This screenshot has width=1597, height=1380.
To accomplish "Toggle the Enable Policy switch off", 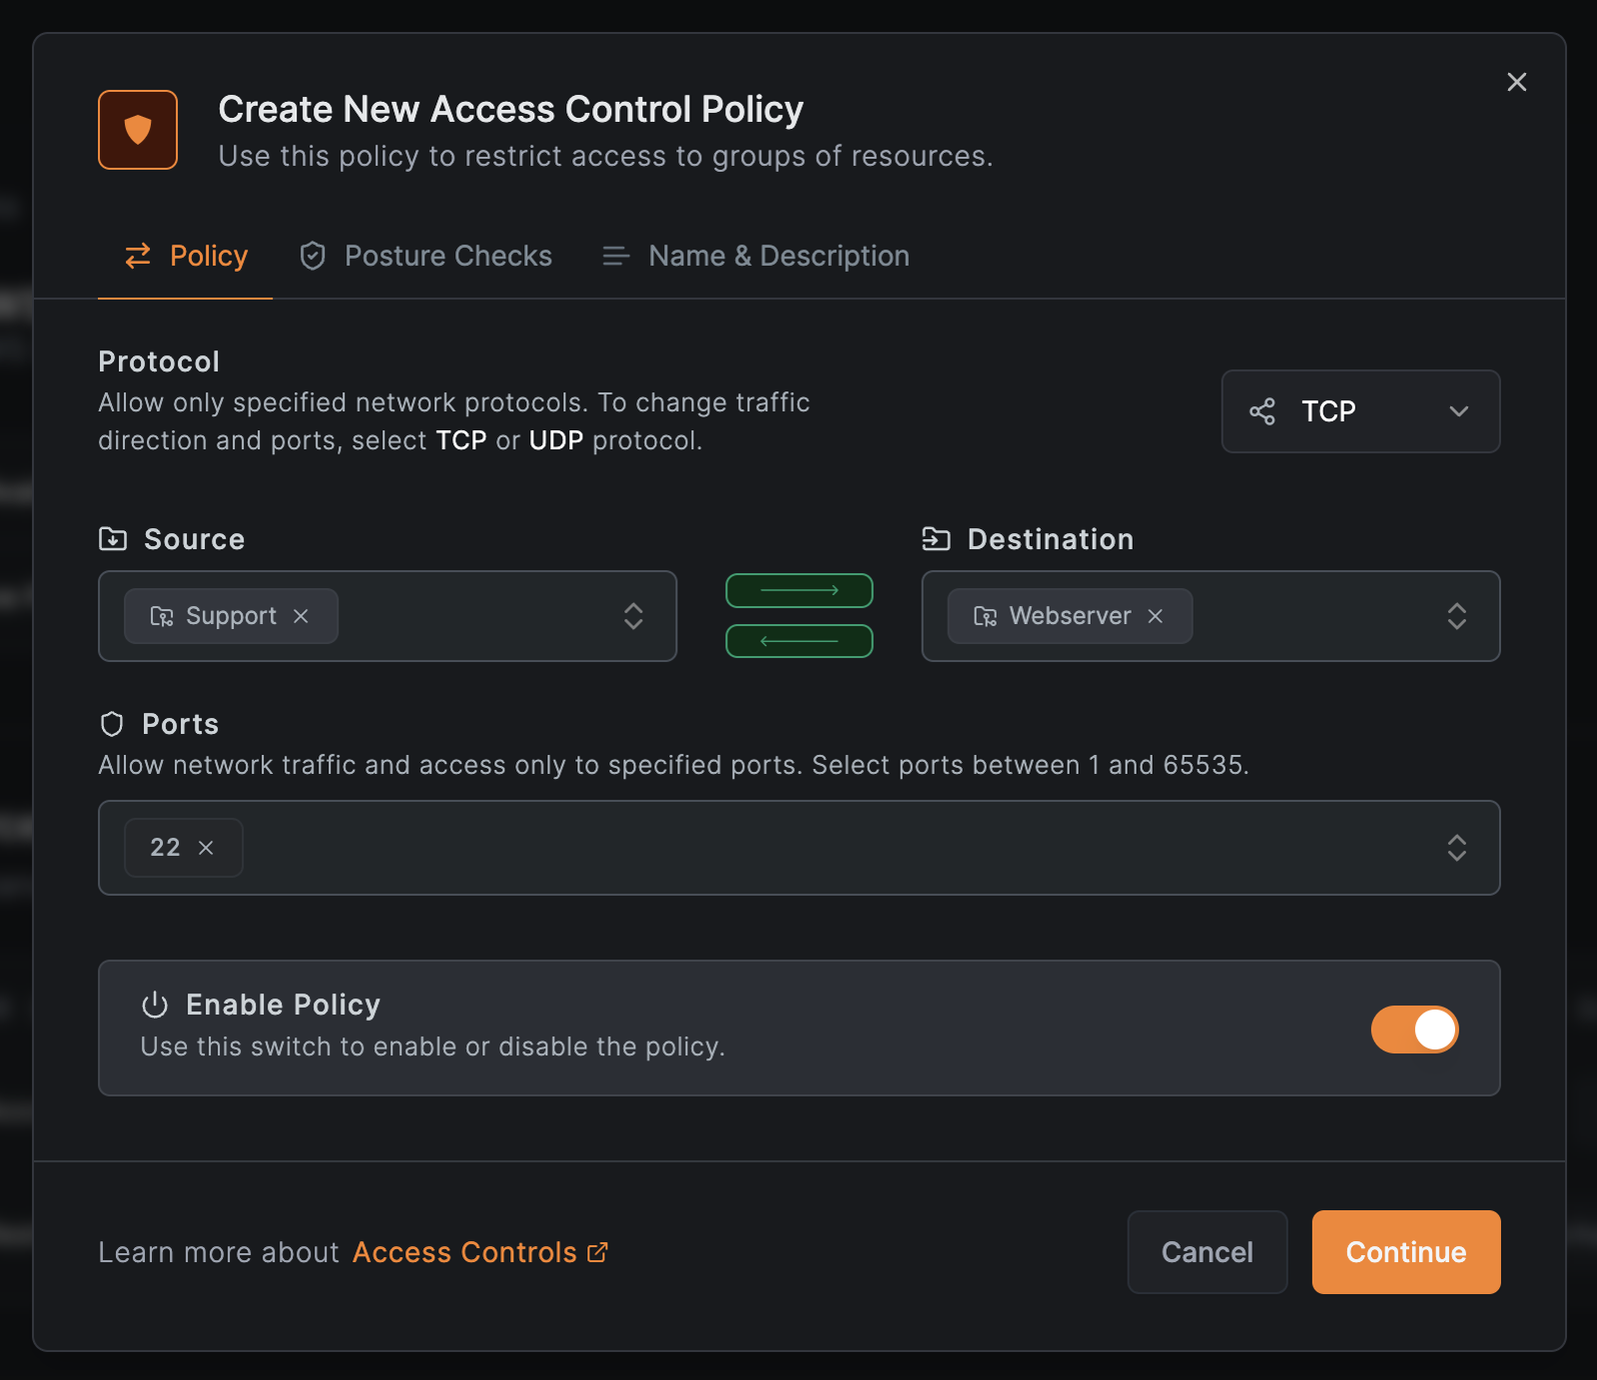I will coord(1414,1030).
